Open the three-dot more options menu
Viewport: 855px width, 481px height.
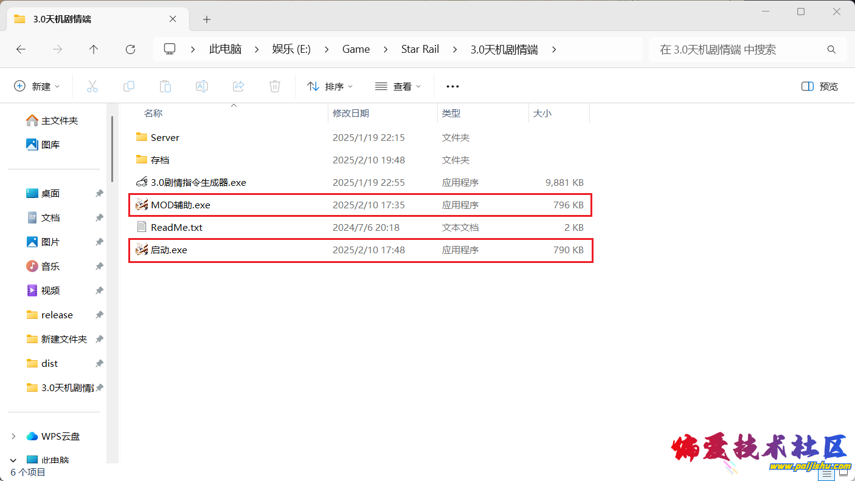pos(452,86)
